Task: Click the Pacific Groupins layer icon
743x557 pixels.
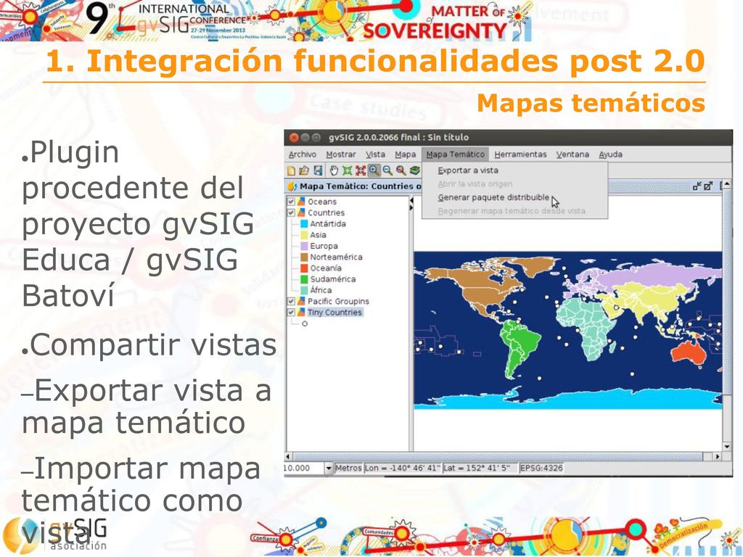Action: coord(301,301)
